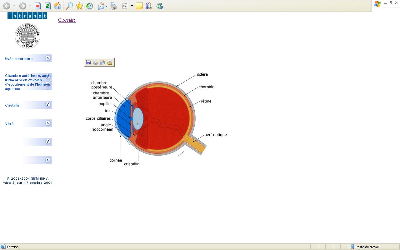Go forward with the browser Forward arrow

click(x=22, y=6)
